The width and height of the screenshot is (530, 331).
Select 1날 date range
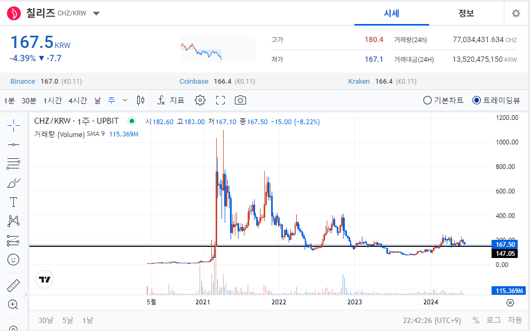tap(88, 320)
